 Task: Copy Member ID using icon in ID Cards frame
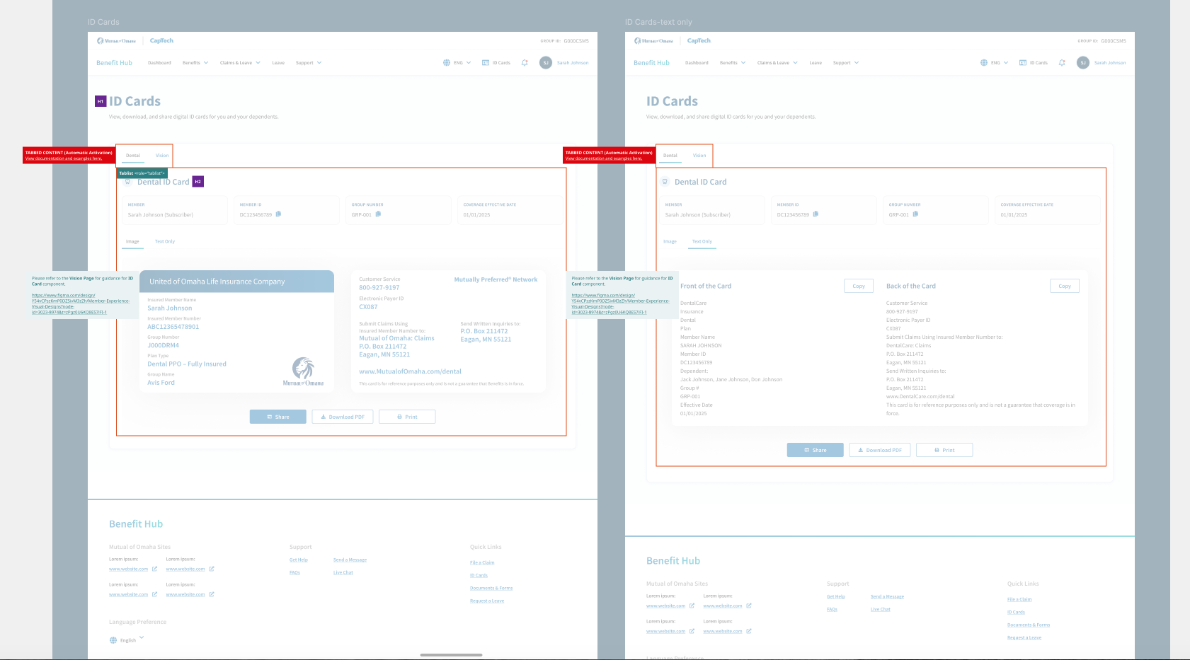[x=278, y=214]
